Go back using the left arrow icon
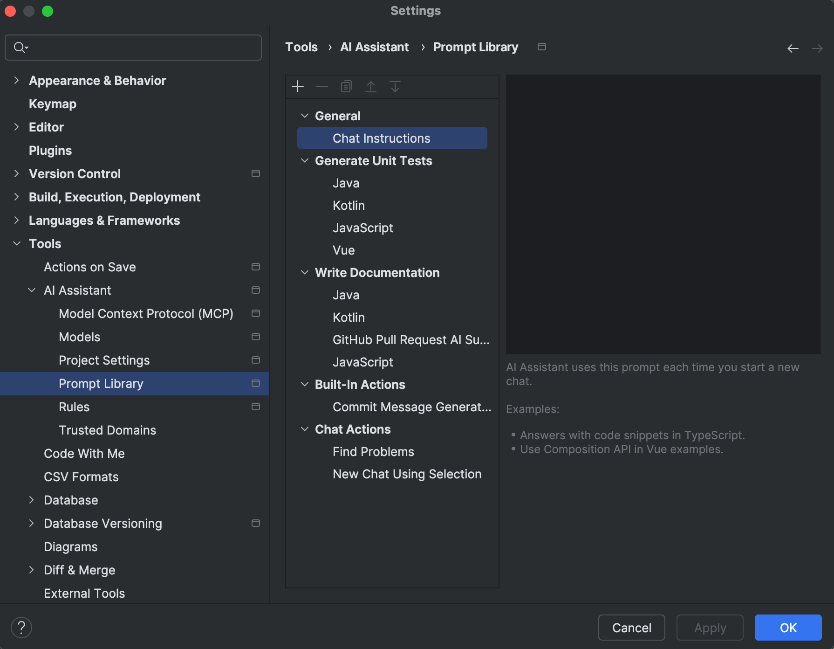Image resolution: width=834 pixels, height=649 pixels. [x=793, y=48]
